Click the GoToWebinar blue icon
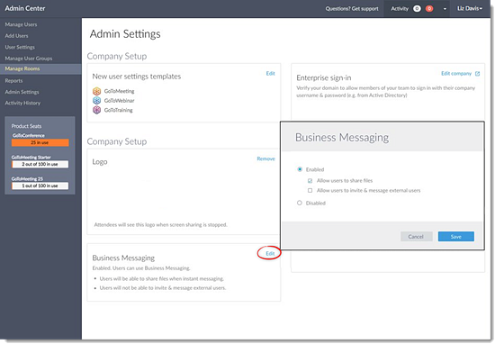 [x=96, y=101]
